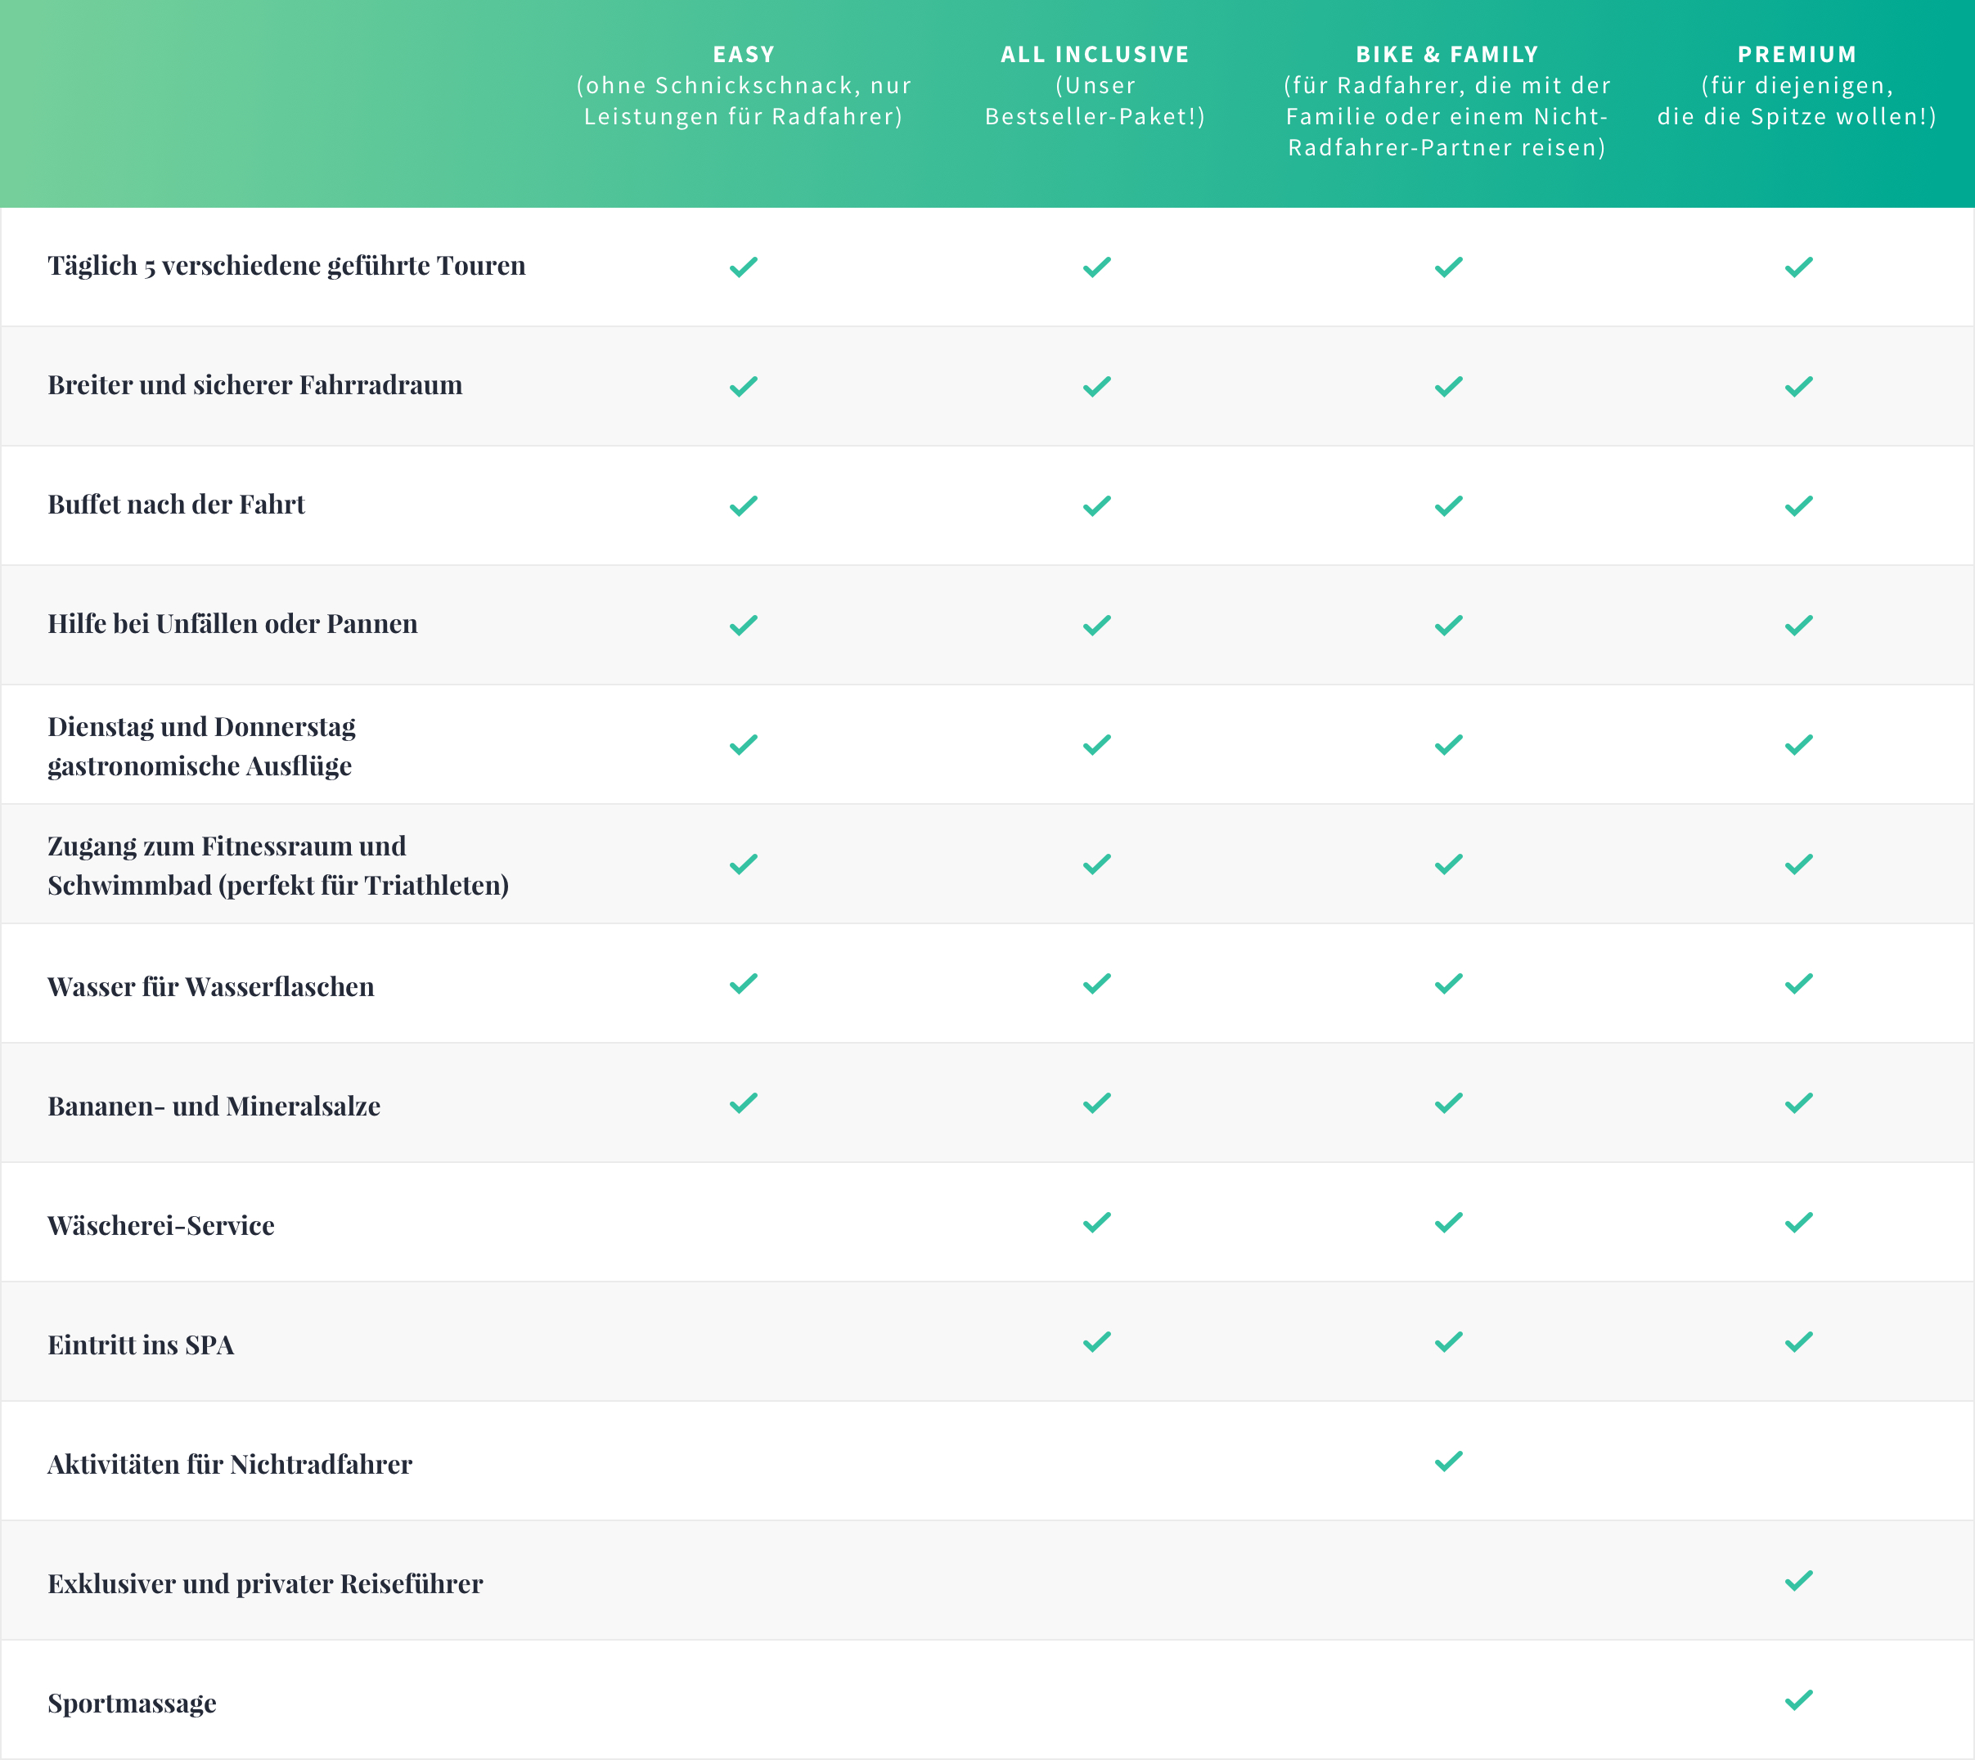The height and width of the screenshot is (1760, 1975).
Task: Click the Zugang zum Fitnessraum und Schwimmbad label
Action: (277, 865)
